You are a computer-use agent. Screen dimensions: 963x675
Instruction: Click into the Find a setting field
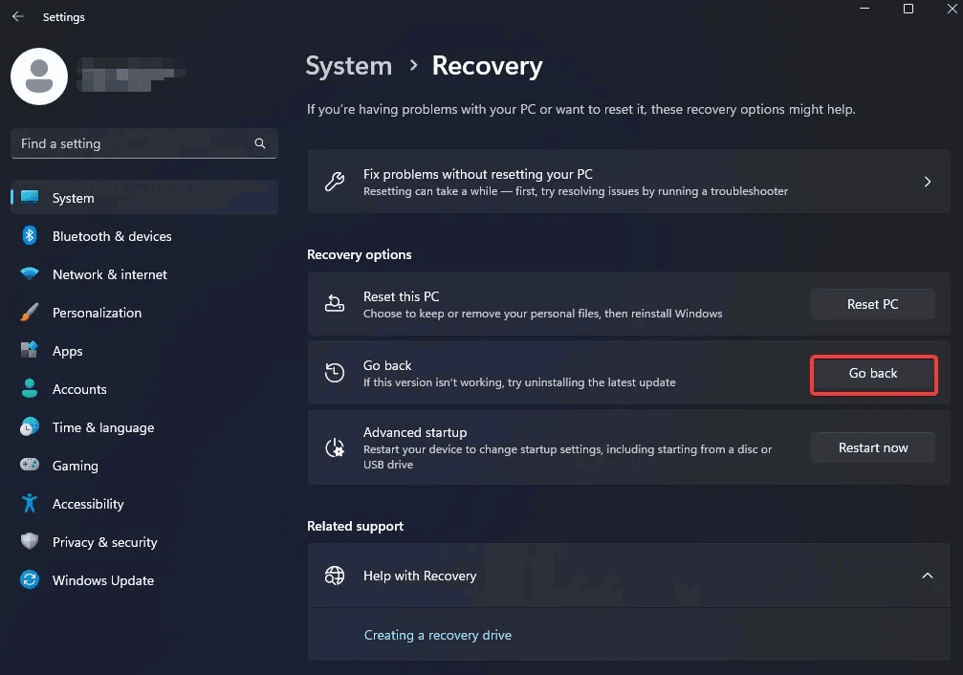144,143
